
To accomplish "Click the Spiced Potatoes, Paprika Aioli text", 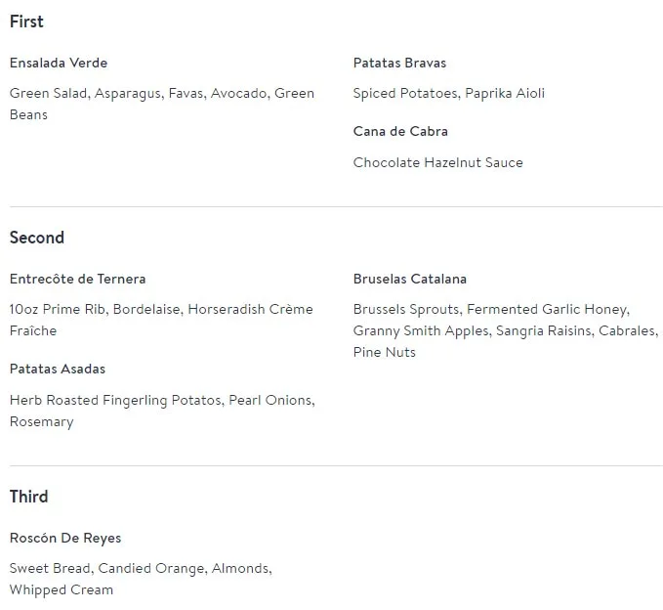I will (x=448, y=94).
